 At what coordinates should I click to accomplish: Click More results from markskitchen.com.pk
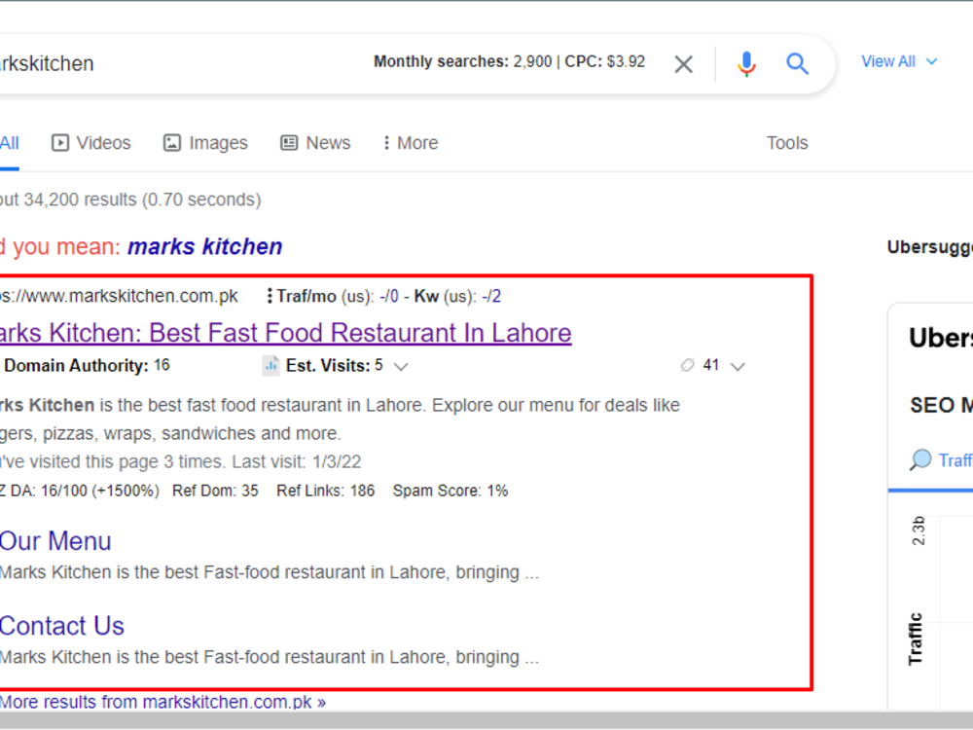pyautogui.click(x=162, y=702)
